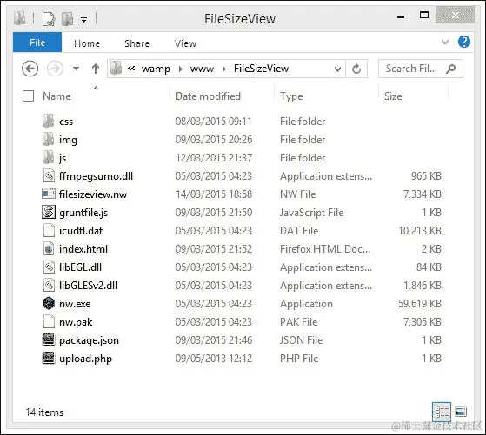Open the Home ribbon tab

click(87, 43)
